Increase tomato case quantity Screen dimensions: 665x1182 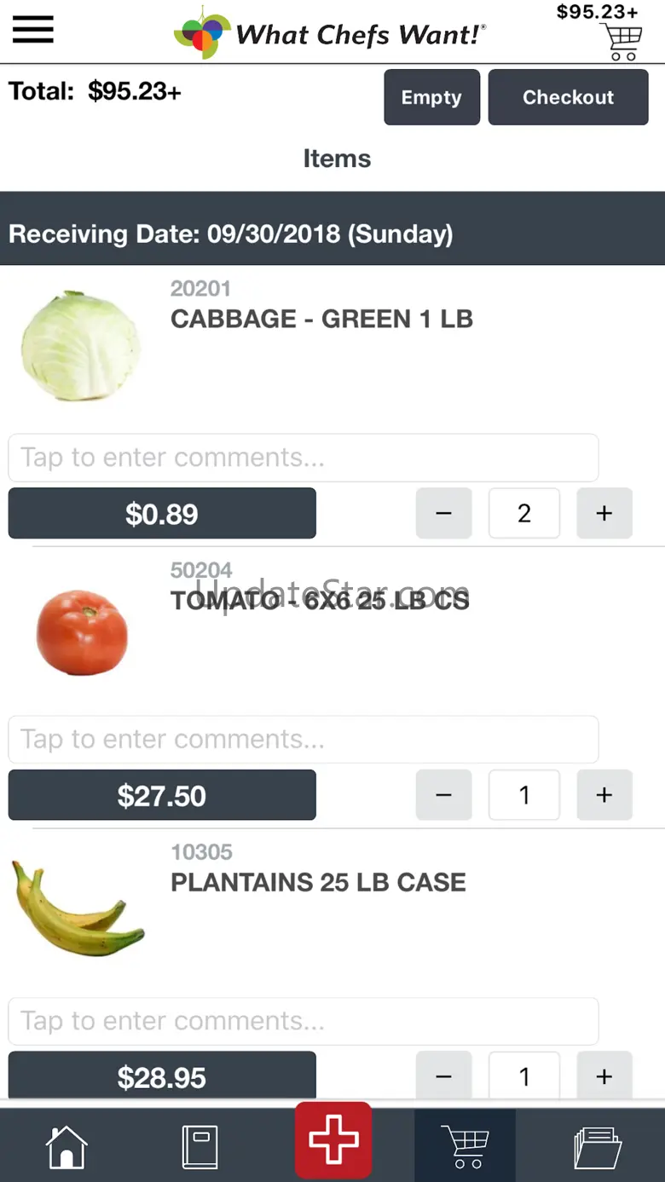(604, 795)
